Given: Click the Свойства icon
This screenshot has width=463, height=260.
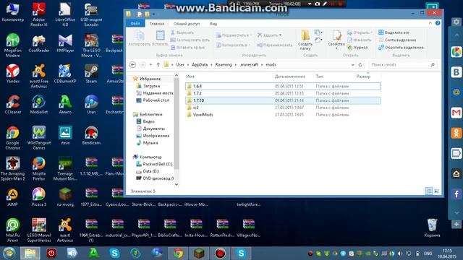Looking at the screenshot, I should 336,40.
